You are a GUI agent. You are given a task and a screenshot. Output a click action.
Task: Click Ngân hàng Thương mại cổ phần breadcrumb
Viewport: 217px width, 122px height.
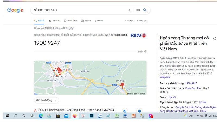[x=68, y=35]
